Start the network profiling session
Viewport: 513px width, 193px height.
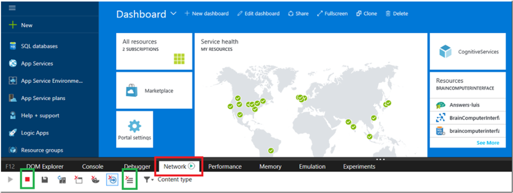[10, 180]
